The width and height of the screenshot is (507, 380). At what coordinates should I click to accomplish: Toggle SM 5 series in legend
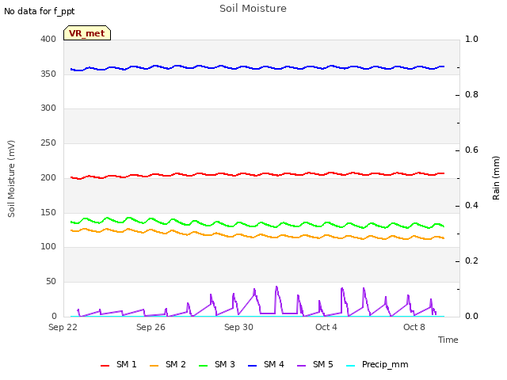(315, 364)
